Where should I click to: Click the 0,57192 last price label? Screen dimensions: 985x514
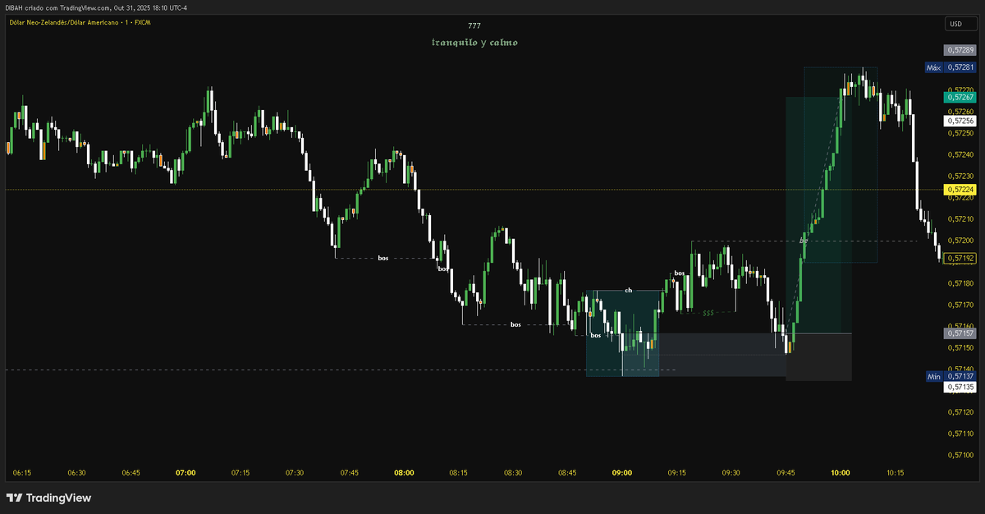coord(960,258)
